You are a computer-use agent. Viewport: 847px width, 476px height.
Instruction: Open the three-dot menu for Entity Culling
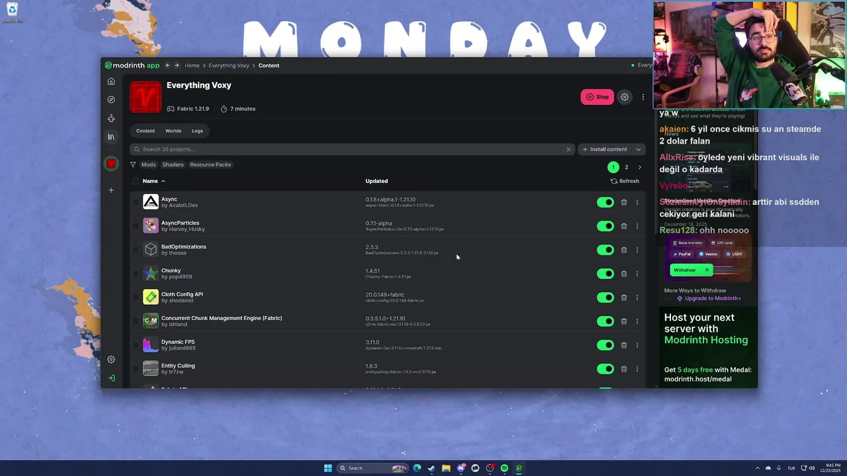(x=637, y=369)
